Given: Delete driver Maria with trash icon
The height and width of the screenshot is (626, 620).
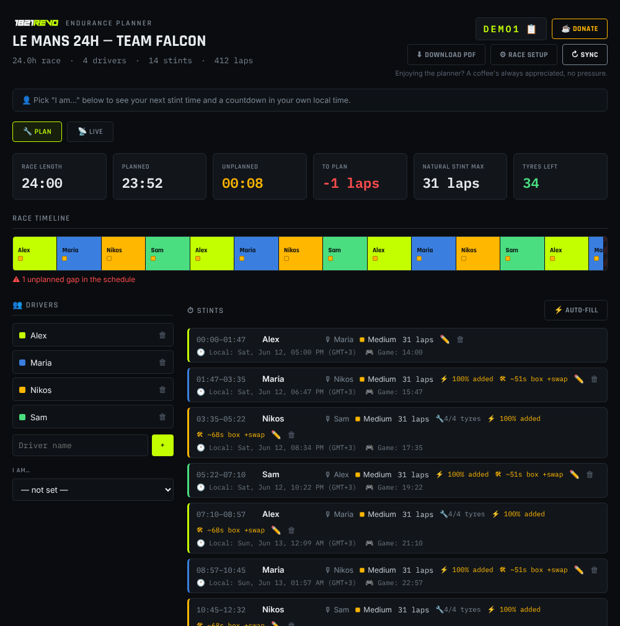Looking at the screenshot, I should tap(162, 363).
